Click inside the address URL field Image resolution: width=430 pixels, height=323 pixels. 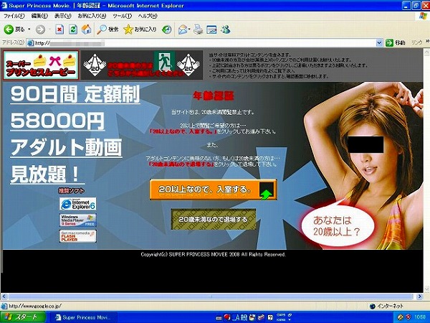pos(203,43)
